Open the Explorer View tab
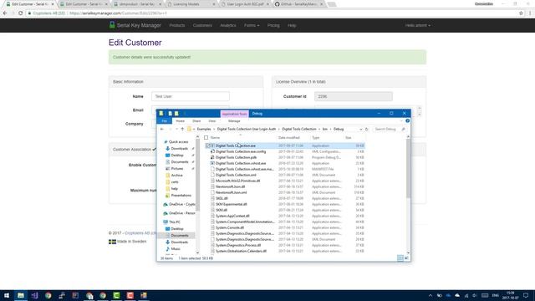This screenshot has height=301, width=535. coord(211,120)
